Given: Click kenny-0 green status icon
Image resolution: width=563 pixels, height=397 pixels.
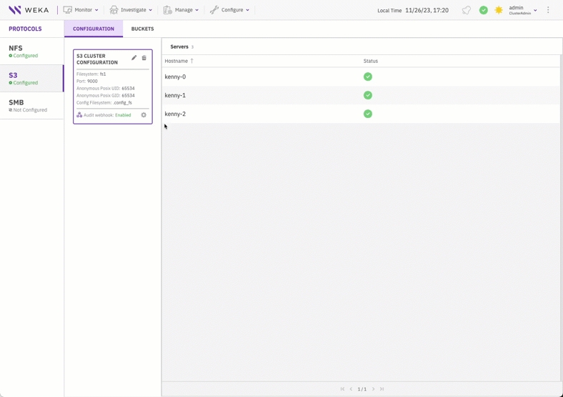Looking at the screenshot, I should coord(368,77).
